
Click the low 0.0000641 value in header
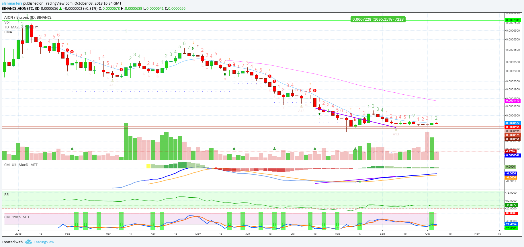click(155, 8)
